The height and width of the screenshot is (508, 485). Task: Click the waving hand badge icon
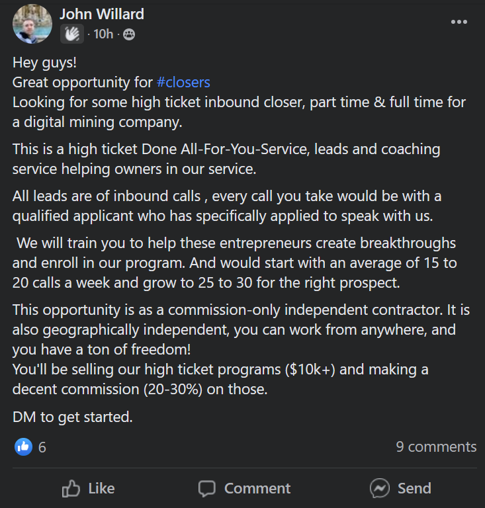71,34
